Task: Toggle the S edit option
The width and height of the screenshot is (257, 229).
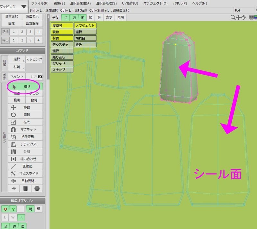Action: pyautogui.click(x=21, y=218)
